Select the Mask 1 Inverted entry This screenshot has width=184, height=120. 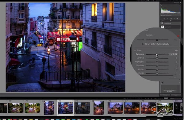pyautogui.click(x=171, y=27)
